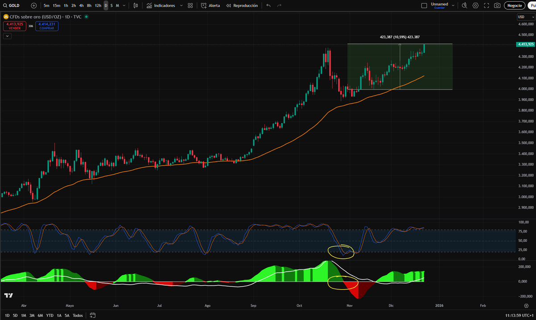Select the Todos date range
Screen dimensions: 536x320
point(78,316)
